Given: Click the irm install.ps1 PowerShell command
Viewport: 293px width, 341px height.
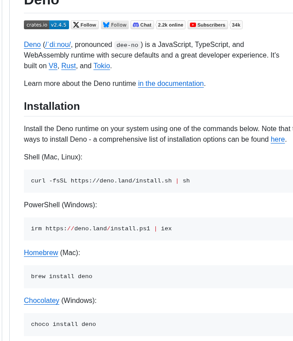Looking at the screenshot, I should click(101, 229).
